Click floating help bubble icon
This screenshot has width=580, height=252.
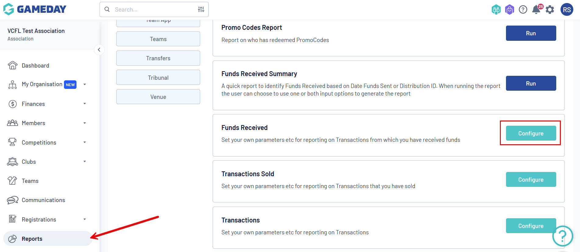click(x=562, y=236)
